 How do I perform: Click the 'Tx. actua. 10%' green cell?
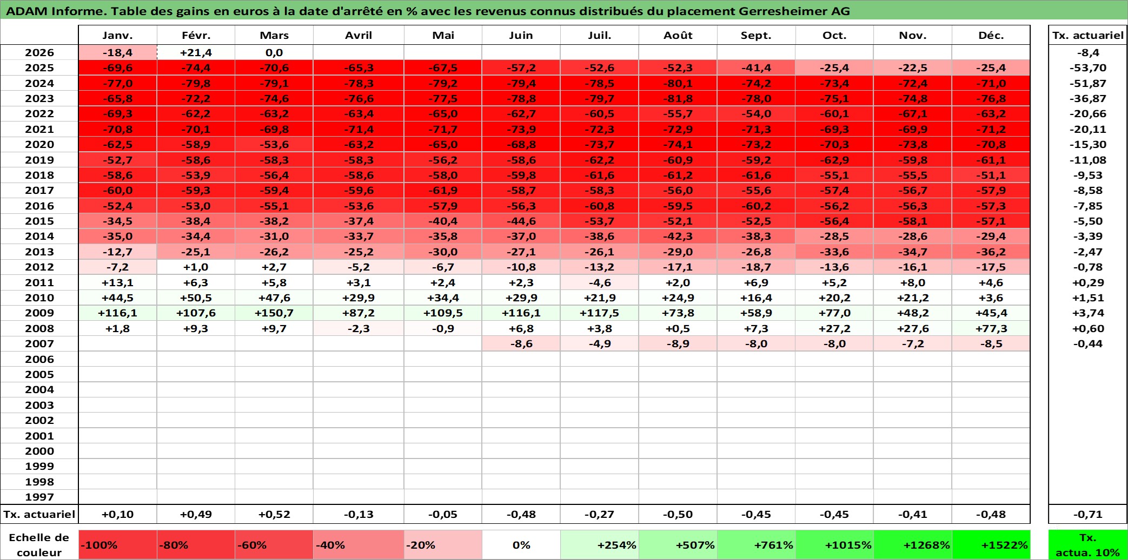pos(1088,545)
